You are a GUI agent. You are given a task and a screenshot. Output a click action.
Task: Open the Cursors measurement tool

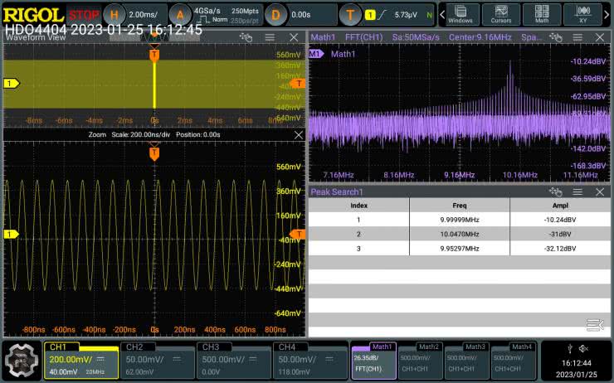(501, 14)
